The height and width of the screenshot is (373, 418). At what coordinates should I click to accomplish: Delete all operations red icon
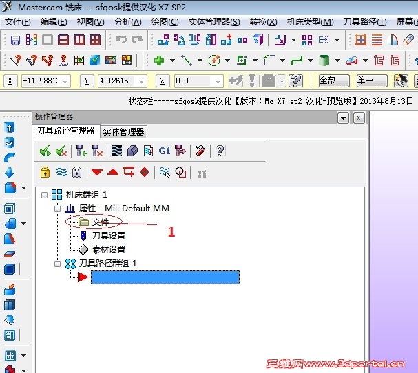point(200,151)
